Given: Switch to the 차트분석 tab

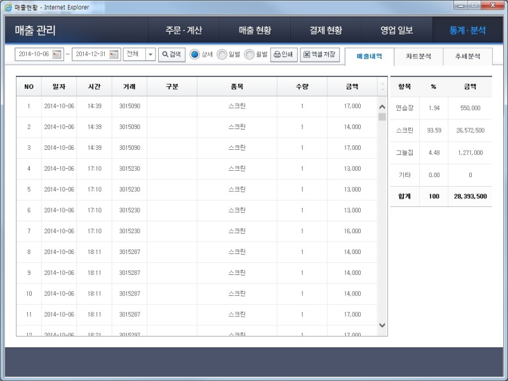Looking at the screenshot, I should point(422,56).
